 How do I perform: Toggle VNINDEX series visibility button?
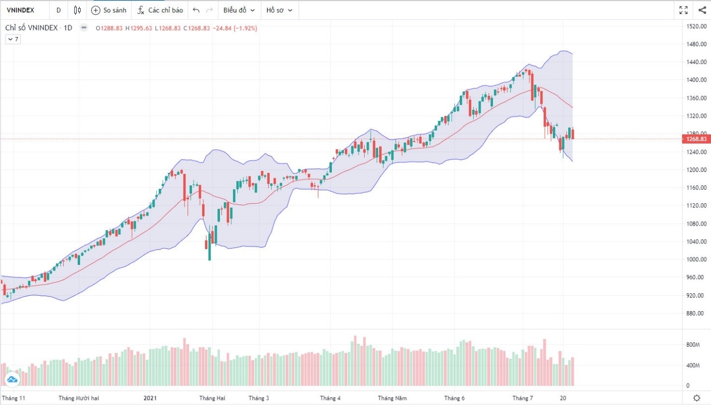point(84,28)
